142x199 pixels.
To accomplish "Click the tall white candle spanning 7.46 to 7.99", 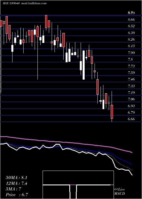I will coord(83,65).
